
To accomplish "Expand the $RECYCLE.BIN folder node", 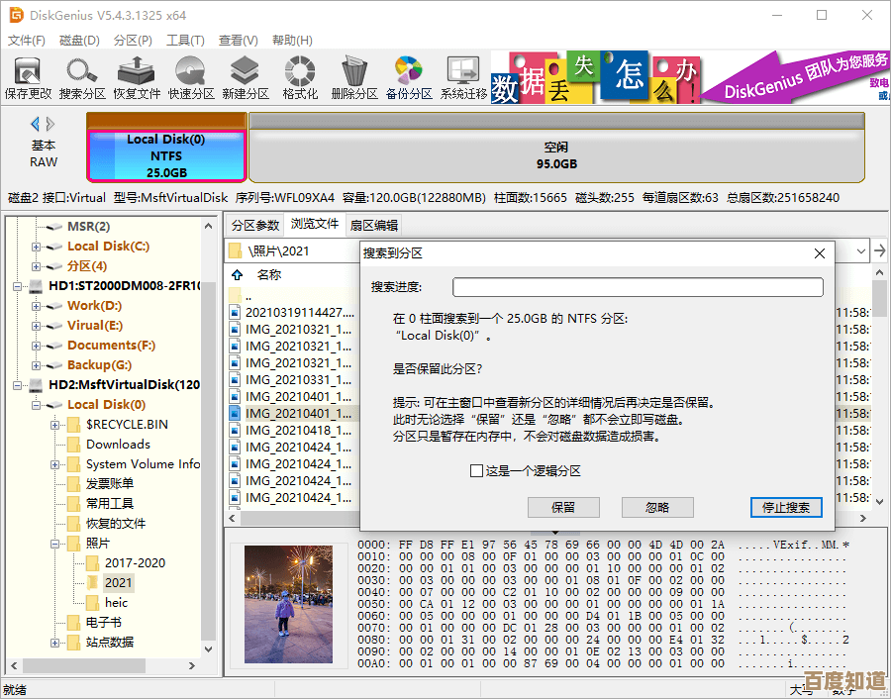I will (x=55, y=425).
